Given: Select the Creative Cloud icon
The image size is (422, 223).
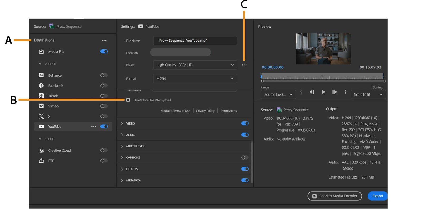Looking at the screenshot, I should click(x=41, y=151).
